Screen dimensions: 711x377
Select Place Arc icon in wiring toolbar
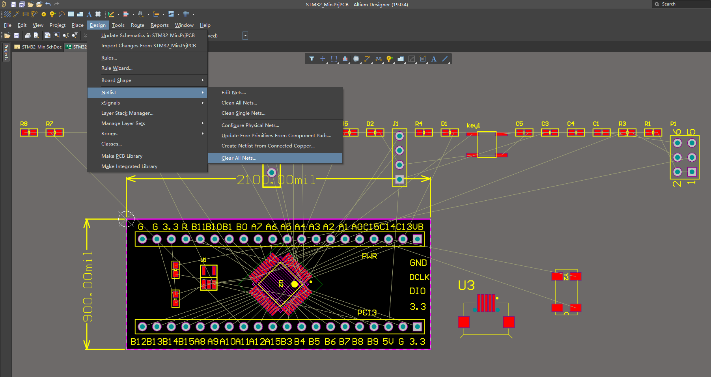click(62, 14)
